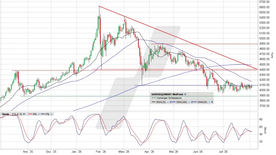The height and width of the screenshot is (155, 276).
Task: Select the green support line near 3900
Action: 139,96
